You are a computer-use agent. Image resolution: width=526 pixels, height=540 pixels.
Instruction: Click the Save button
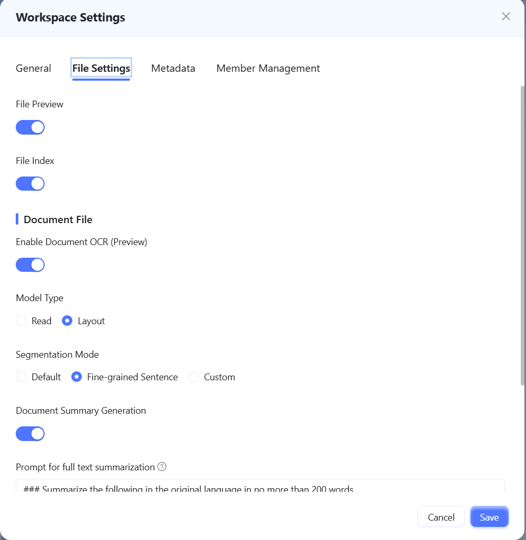(489, 516)
